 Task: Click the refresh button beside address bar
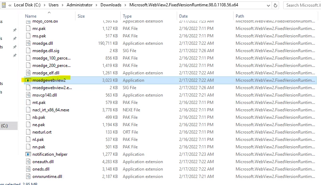[x=275, y=5]
